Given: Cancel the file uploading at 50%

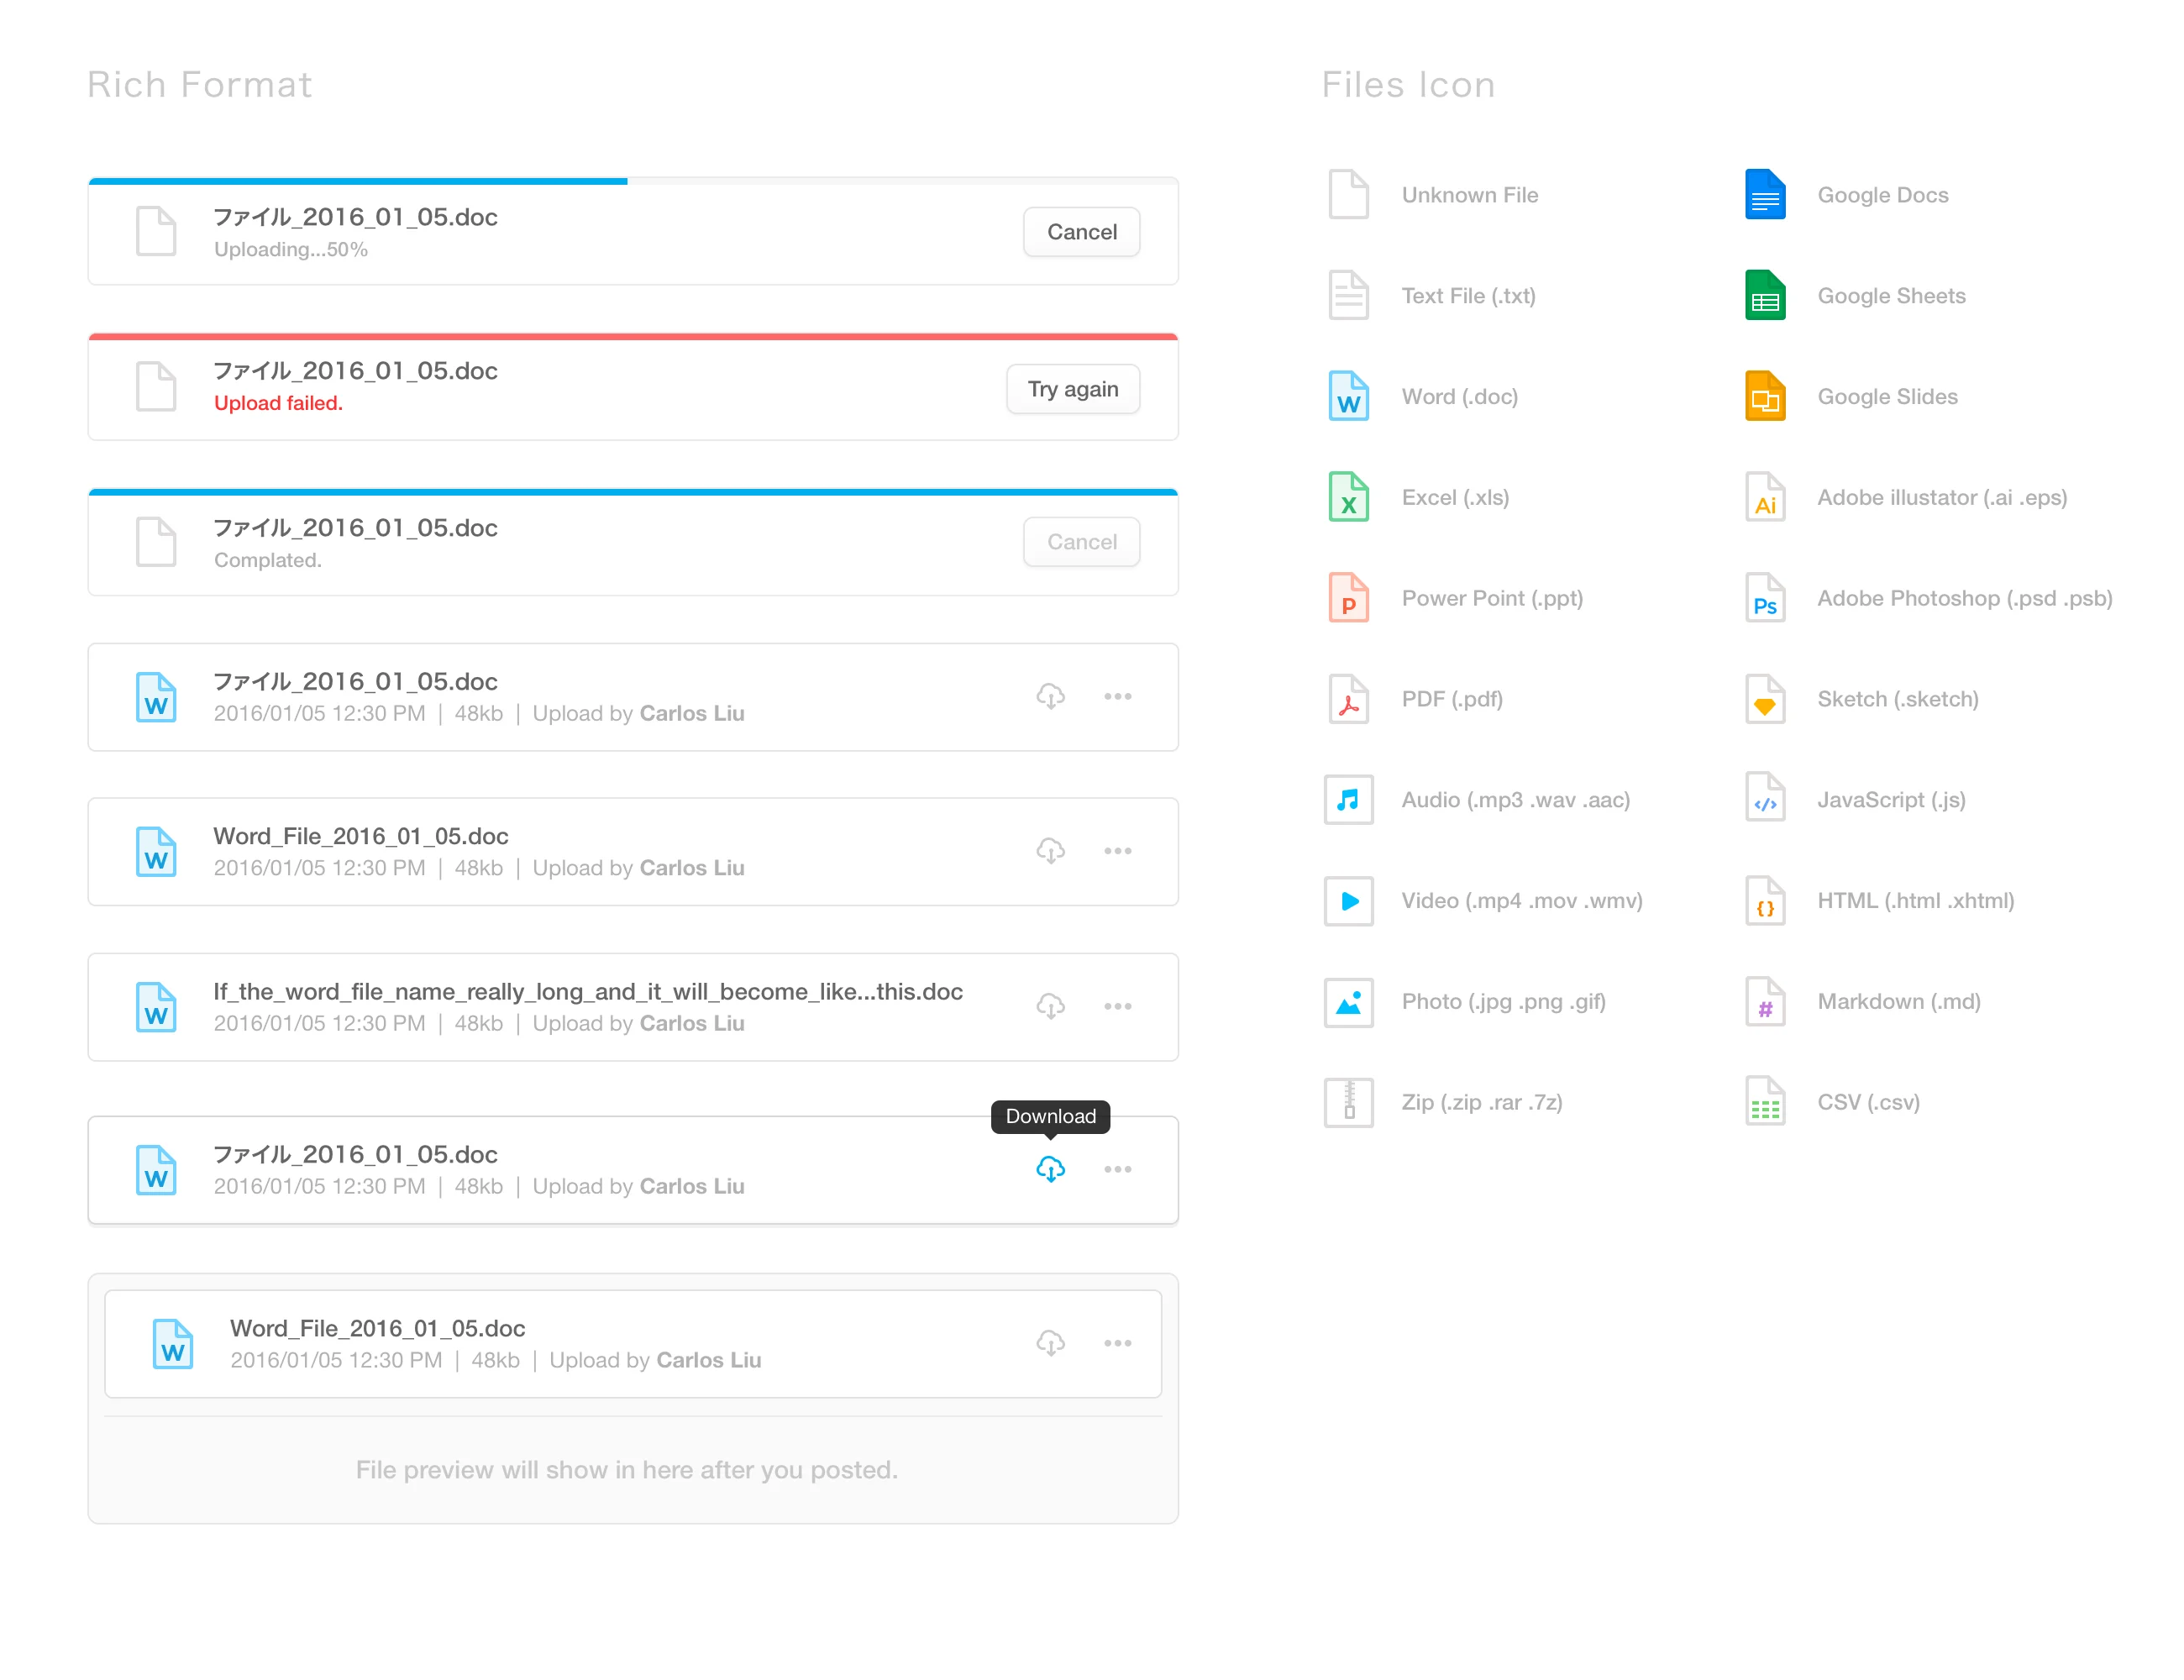Looking at the screenshot, I should [x=1081, y=232].
